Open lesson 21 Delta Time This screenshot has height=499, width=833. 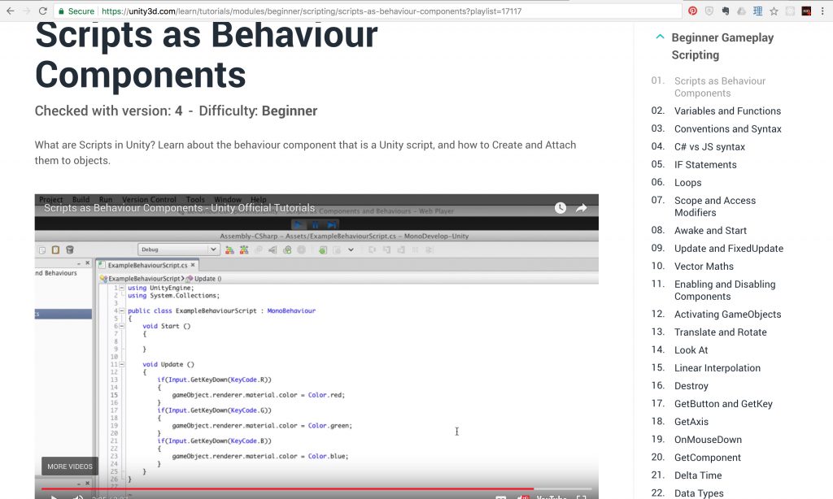697,475
